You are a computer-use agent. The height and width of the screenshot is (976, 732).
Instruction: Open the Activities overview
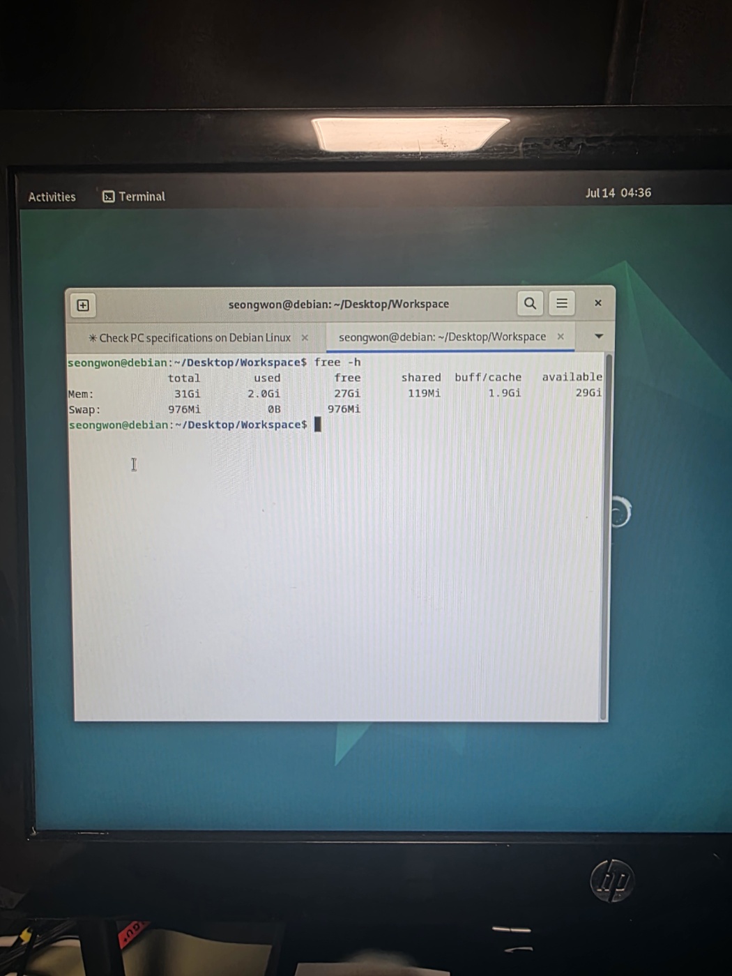pos(52,197)
